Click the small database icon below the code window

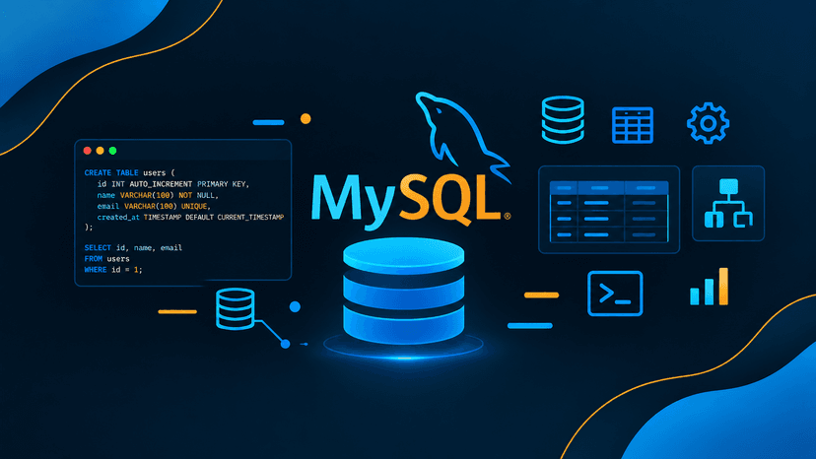[x=236, y=309]
